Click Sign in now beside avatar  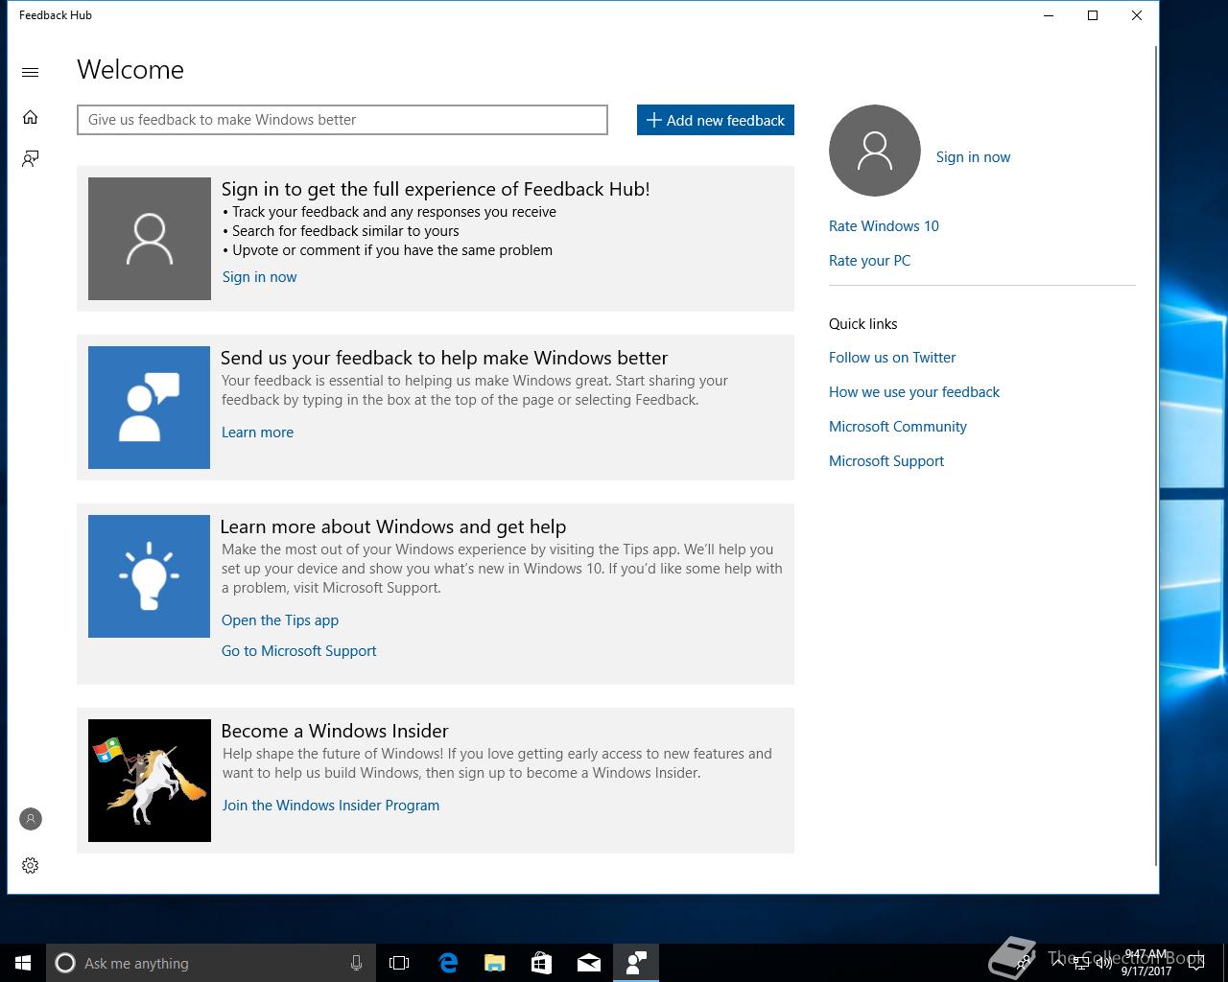coord(973,157)
